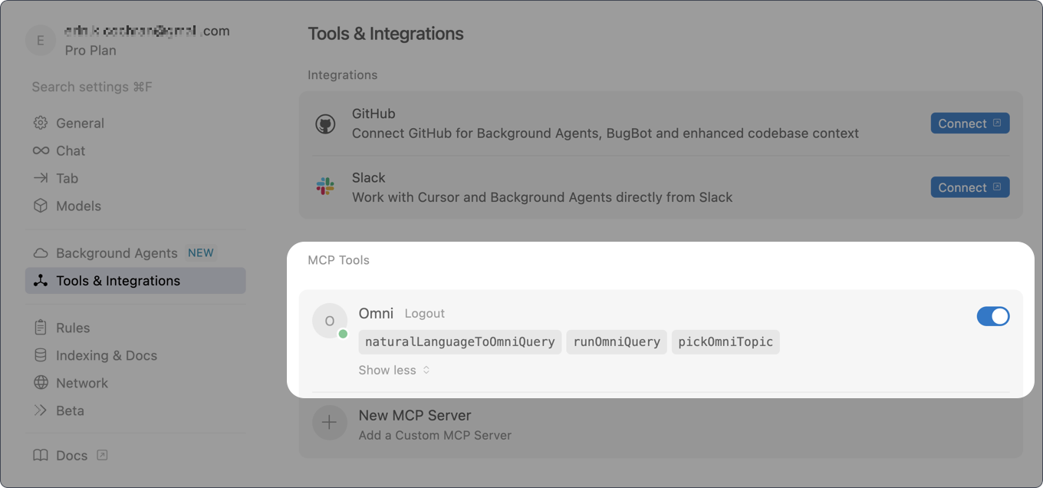The width and height of the screenshot is (1043, 488).
Task: Click the GitHub logo icon
Action: point(325,124)
